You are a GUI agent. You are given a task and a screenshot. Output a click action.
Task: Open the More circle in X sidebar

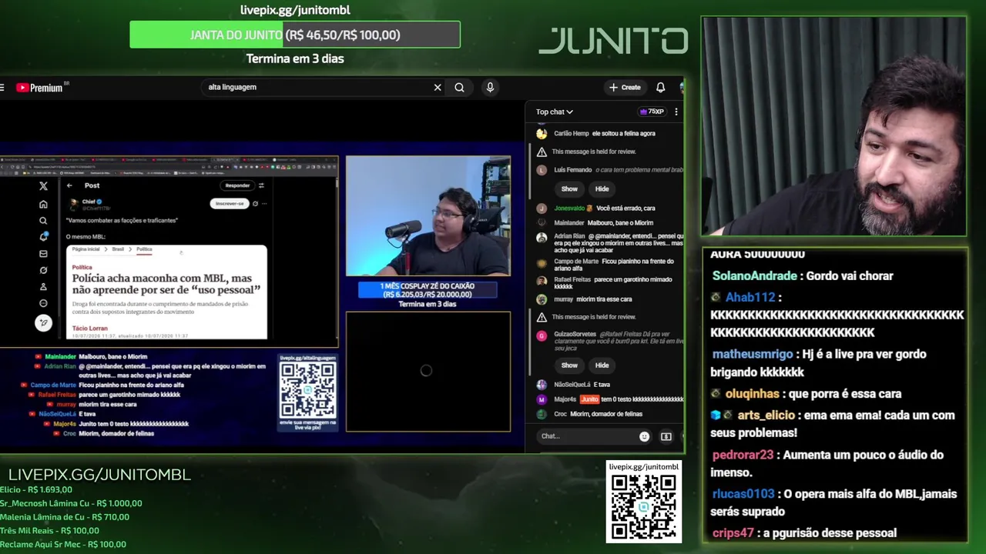pyautogui.click(x=43, y=303)
